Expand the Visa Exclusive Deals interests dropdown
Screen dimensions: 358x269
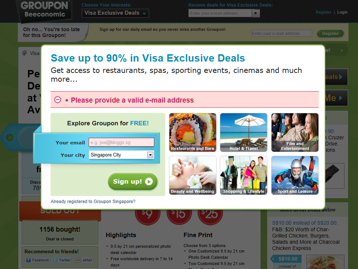[115, 13]
